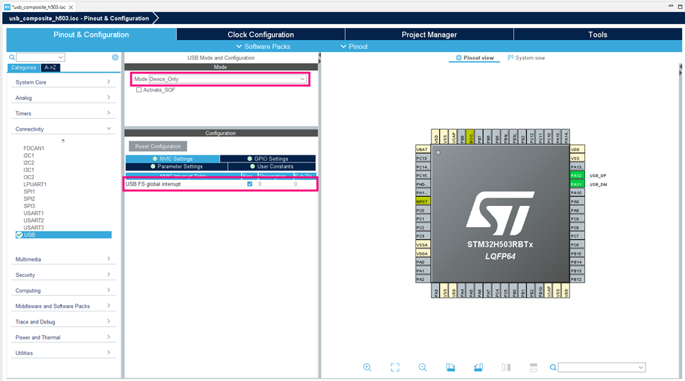This screenshot has width=685, height=381.
Task: Open the categories settings gear
Action: [x=115, y=57]
